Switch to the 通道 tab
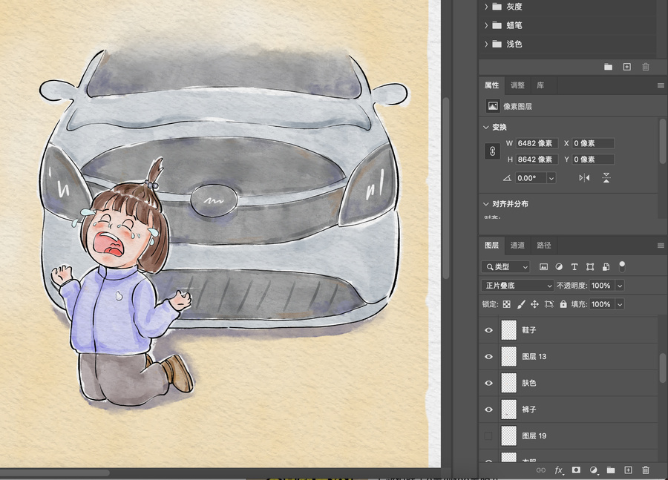Viewport: 668px width, 480px height. 517,246
